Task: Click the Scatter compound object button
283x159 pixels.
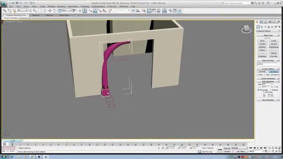Action: [274, 41]
